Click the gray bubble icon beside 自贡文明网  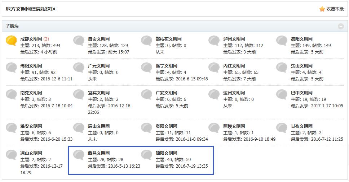pos(79,41)
